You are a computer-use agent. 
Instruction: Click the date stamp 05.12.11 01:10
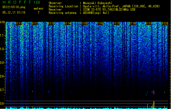pos(14,13)
